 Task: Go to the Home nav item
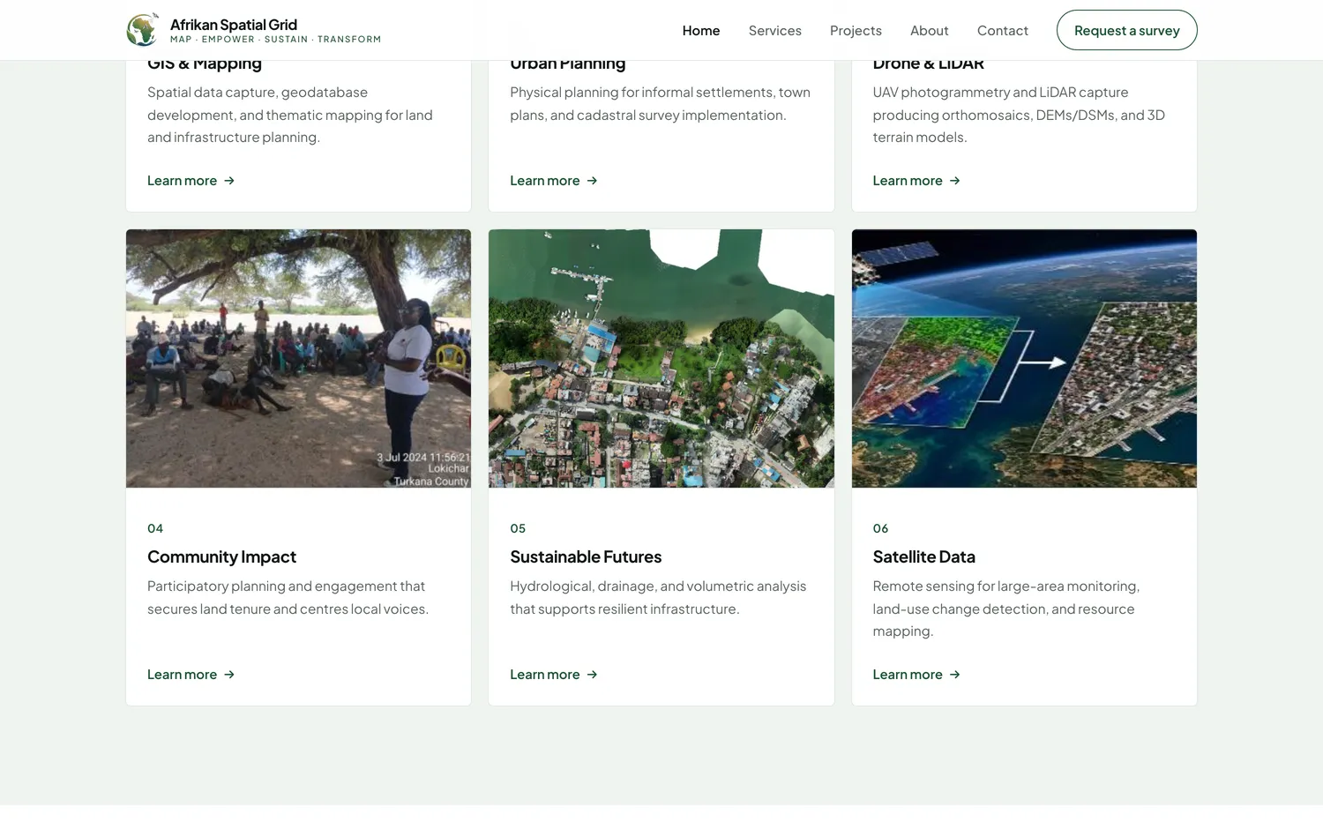[701, 31]
